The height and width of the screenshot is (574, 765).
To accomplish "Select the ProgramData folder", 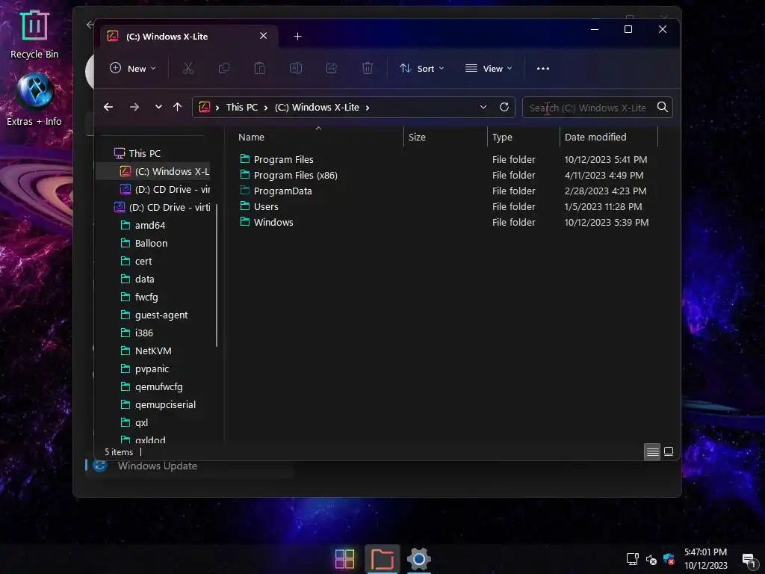I will click(282, 191).
